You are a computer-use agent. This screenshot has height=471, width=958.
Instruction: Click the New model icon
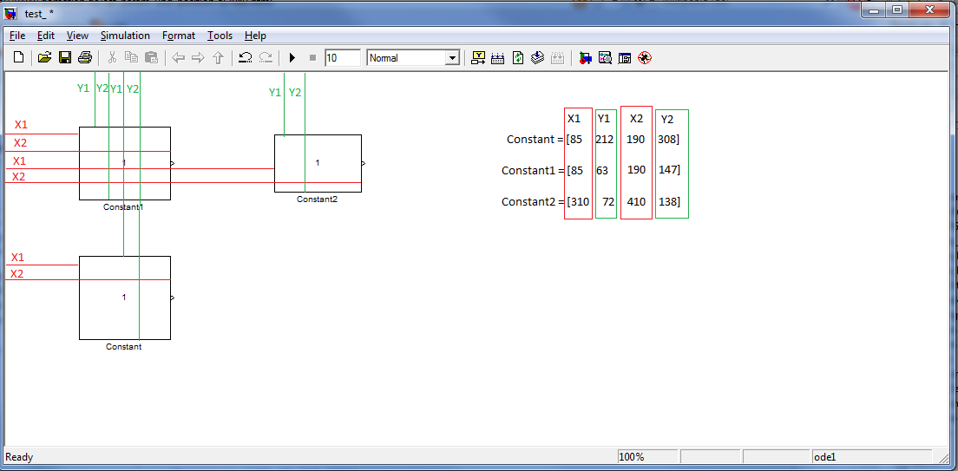click(x=18, y=58)
